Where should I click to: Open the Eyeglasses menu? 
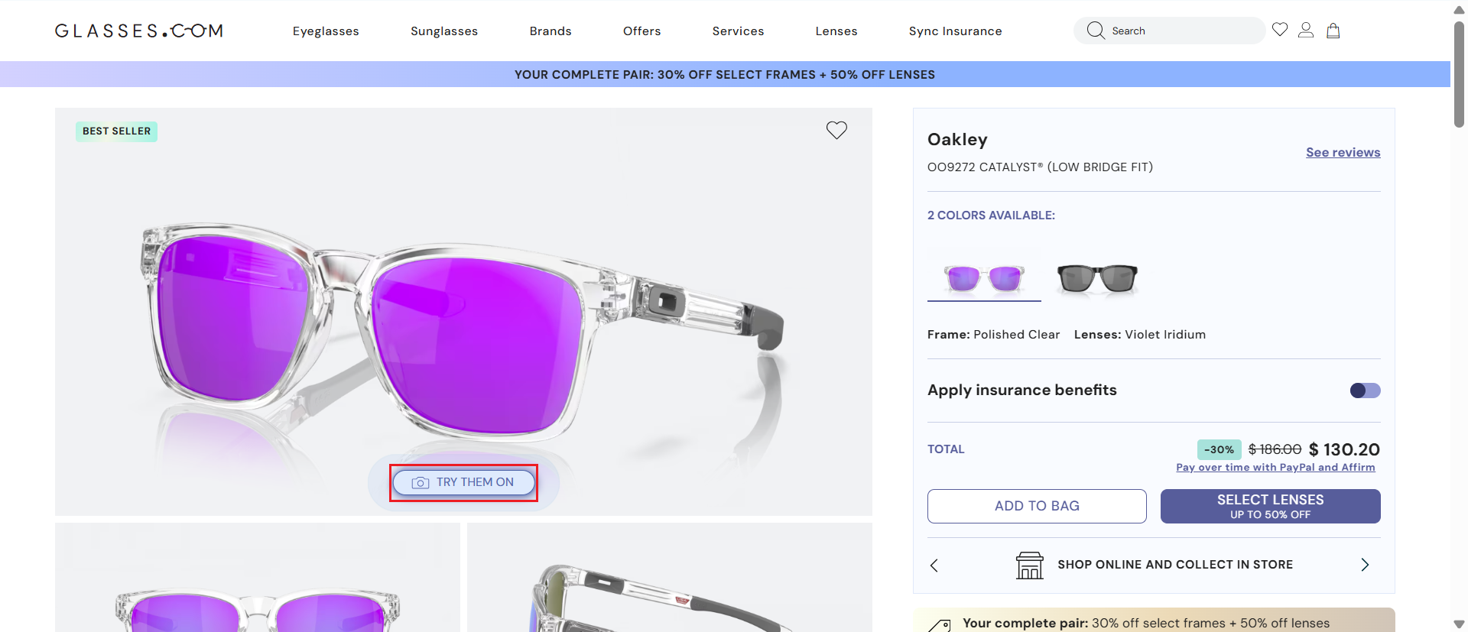point(326,31)
